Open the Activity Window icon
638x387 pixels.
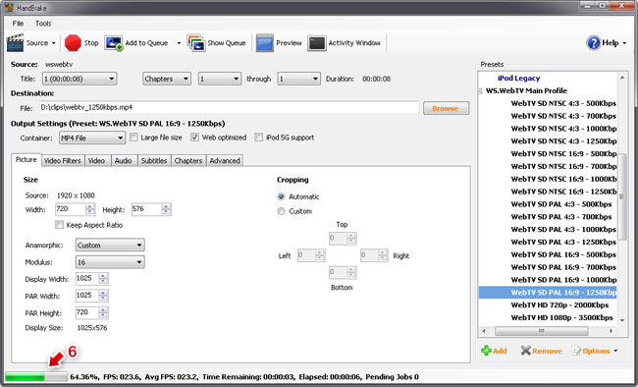pos(317,43)
